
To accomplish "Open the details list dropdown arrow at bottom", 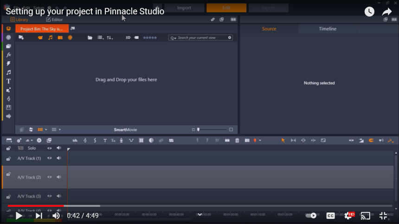I will (60, 130).
